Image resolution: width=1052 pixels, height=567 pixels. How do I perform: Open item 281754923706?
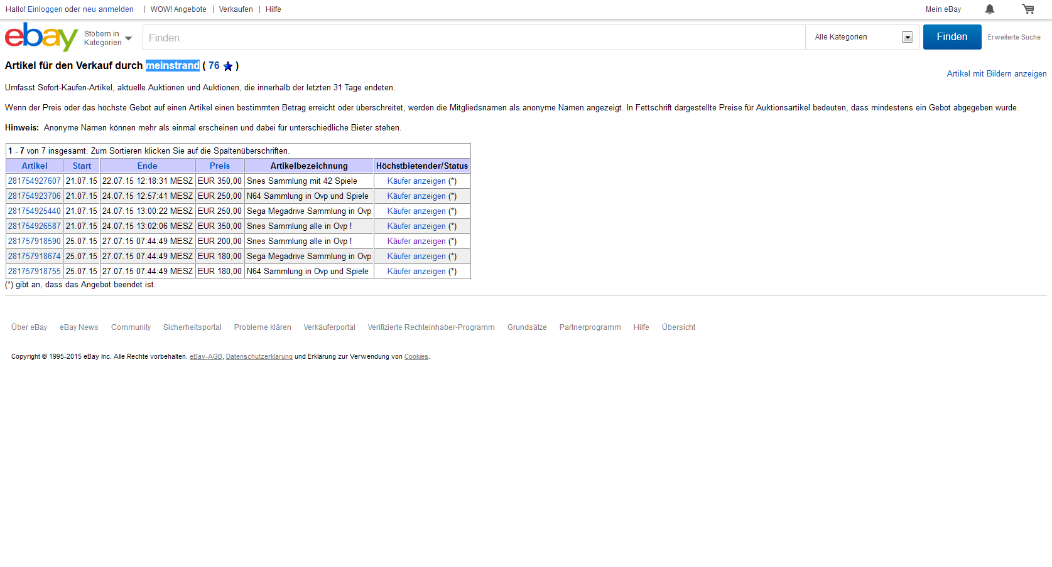pos(35,196)
